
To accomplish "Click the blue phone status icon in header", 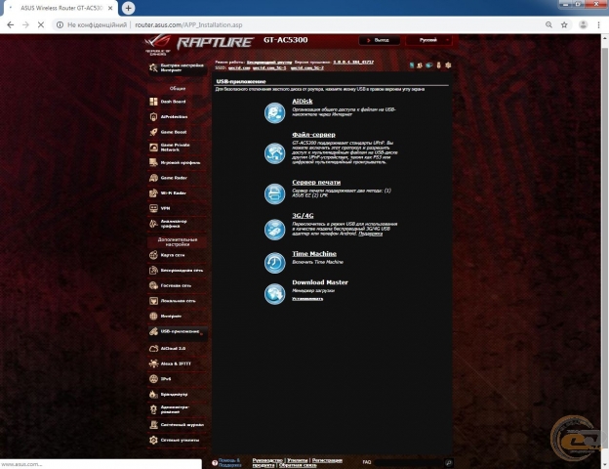I will 411,65.
